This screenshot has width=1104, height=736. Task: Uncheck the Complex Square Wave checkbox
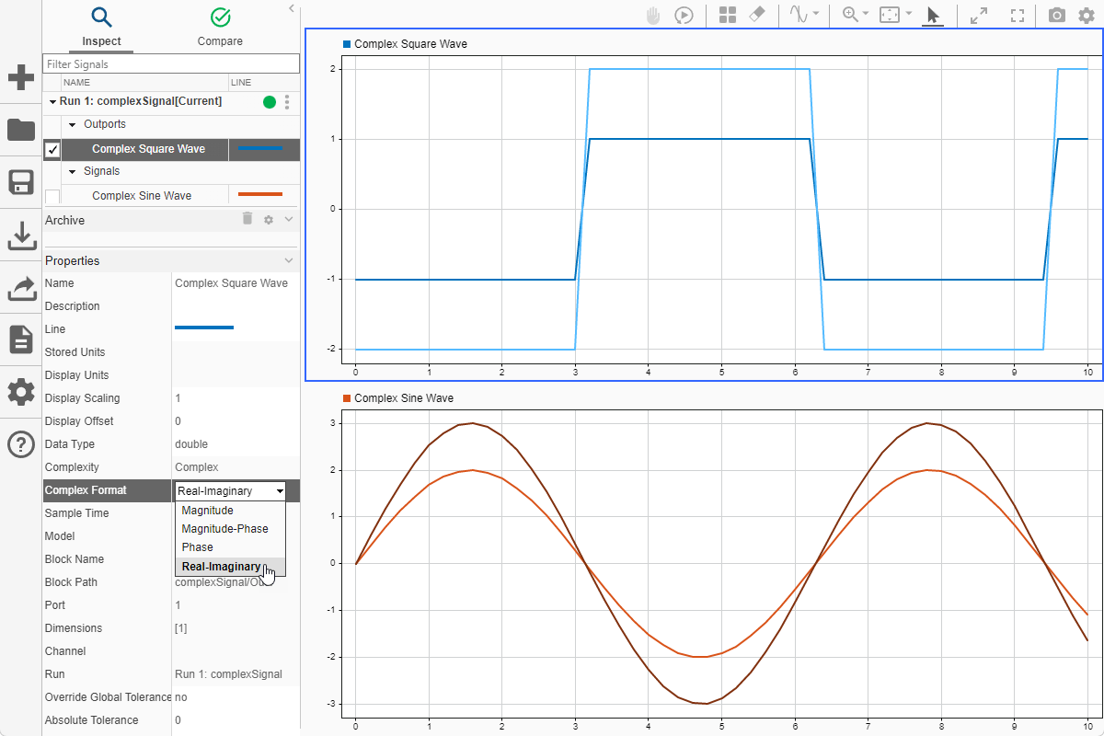point(52,149)
